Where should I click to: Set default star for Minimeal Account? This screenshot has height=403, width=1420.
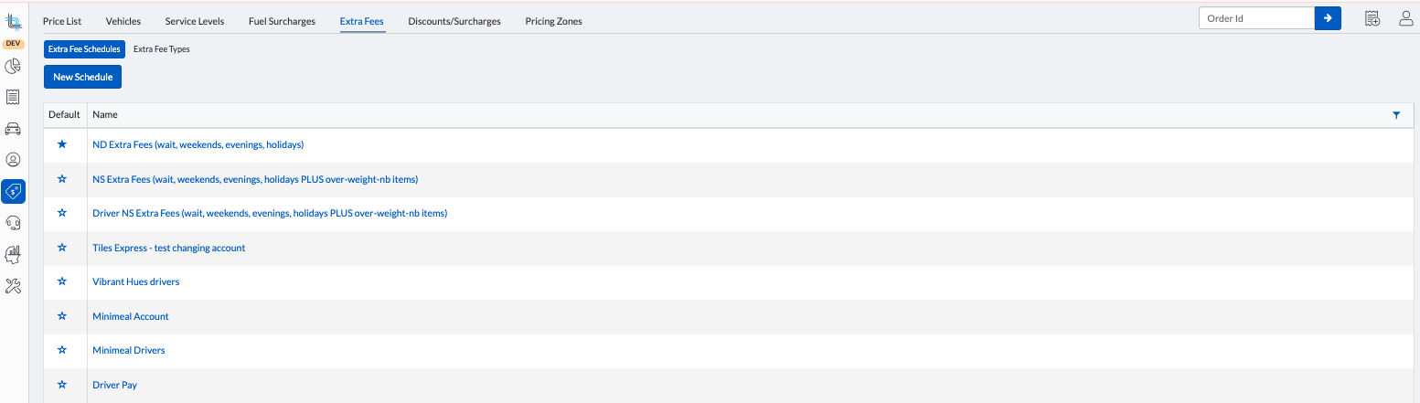pos(62,316)
